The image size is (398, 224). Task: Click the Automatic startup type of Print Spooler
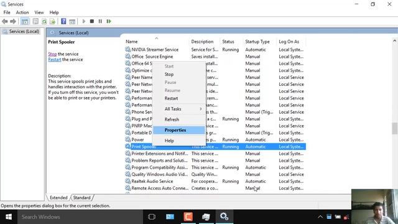(x=256, y=147)
